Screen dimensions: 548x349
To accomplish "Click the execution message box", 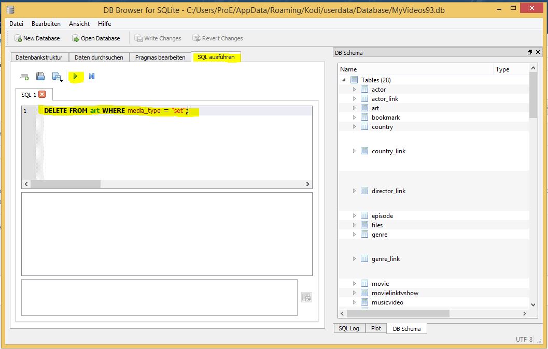I will coord(159,297).
